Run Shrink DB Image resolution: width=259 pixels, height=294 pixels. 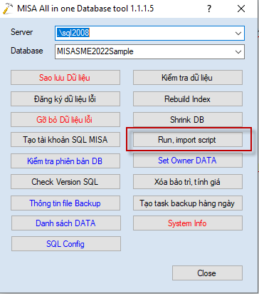188,119
